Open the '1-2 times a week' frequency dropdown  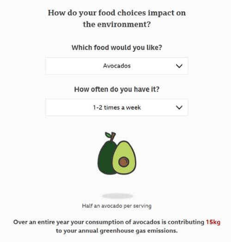(x=117, y=107)
